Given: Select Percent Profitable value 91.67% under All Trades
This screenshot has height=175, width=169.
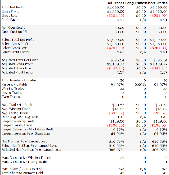Looking at the screenshot, I should point(117,84).
